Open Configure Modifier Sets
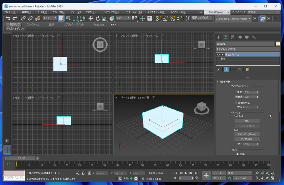The image size is (284, 185). [x=247, y=70]
